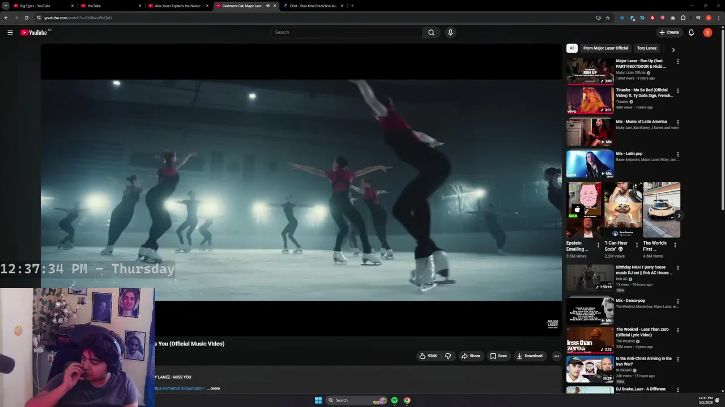The width and height of the screenshot is (725, 407).
Task: Switch to the Glint Real-time Prediction tab
Action: coord(313,6)
